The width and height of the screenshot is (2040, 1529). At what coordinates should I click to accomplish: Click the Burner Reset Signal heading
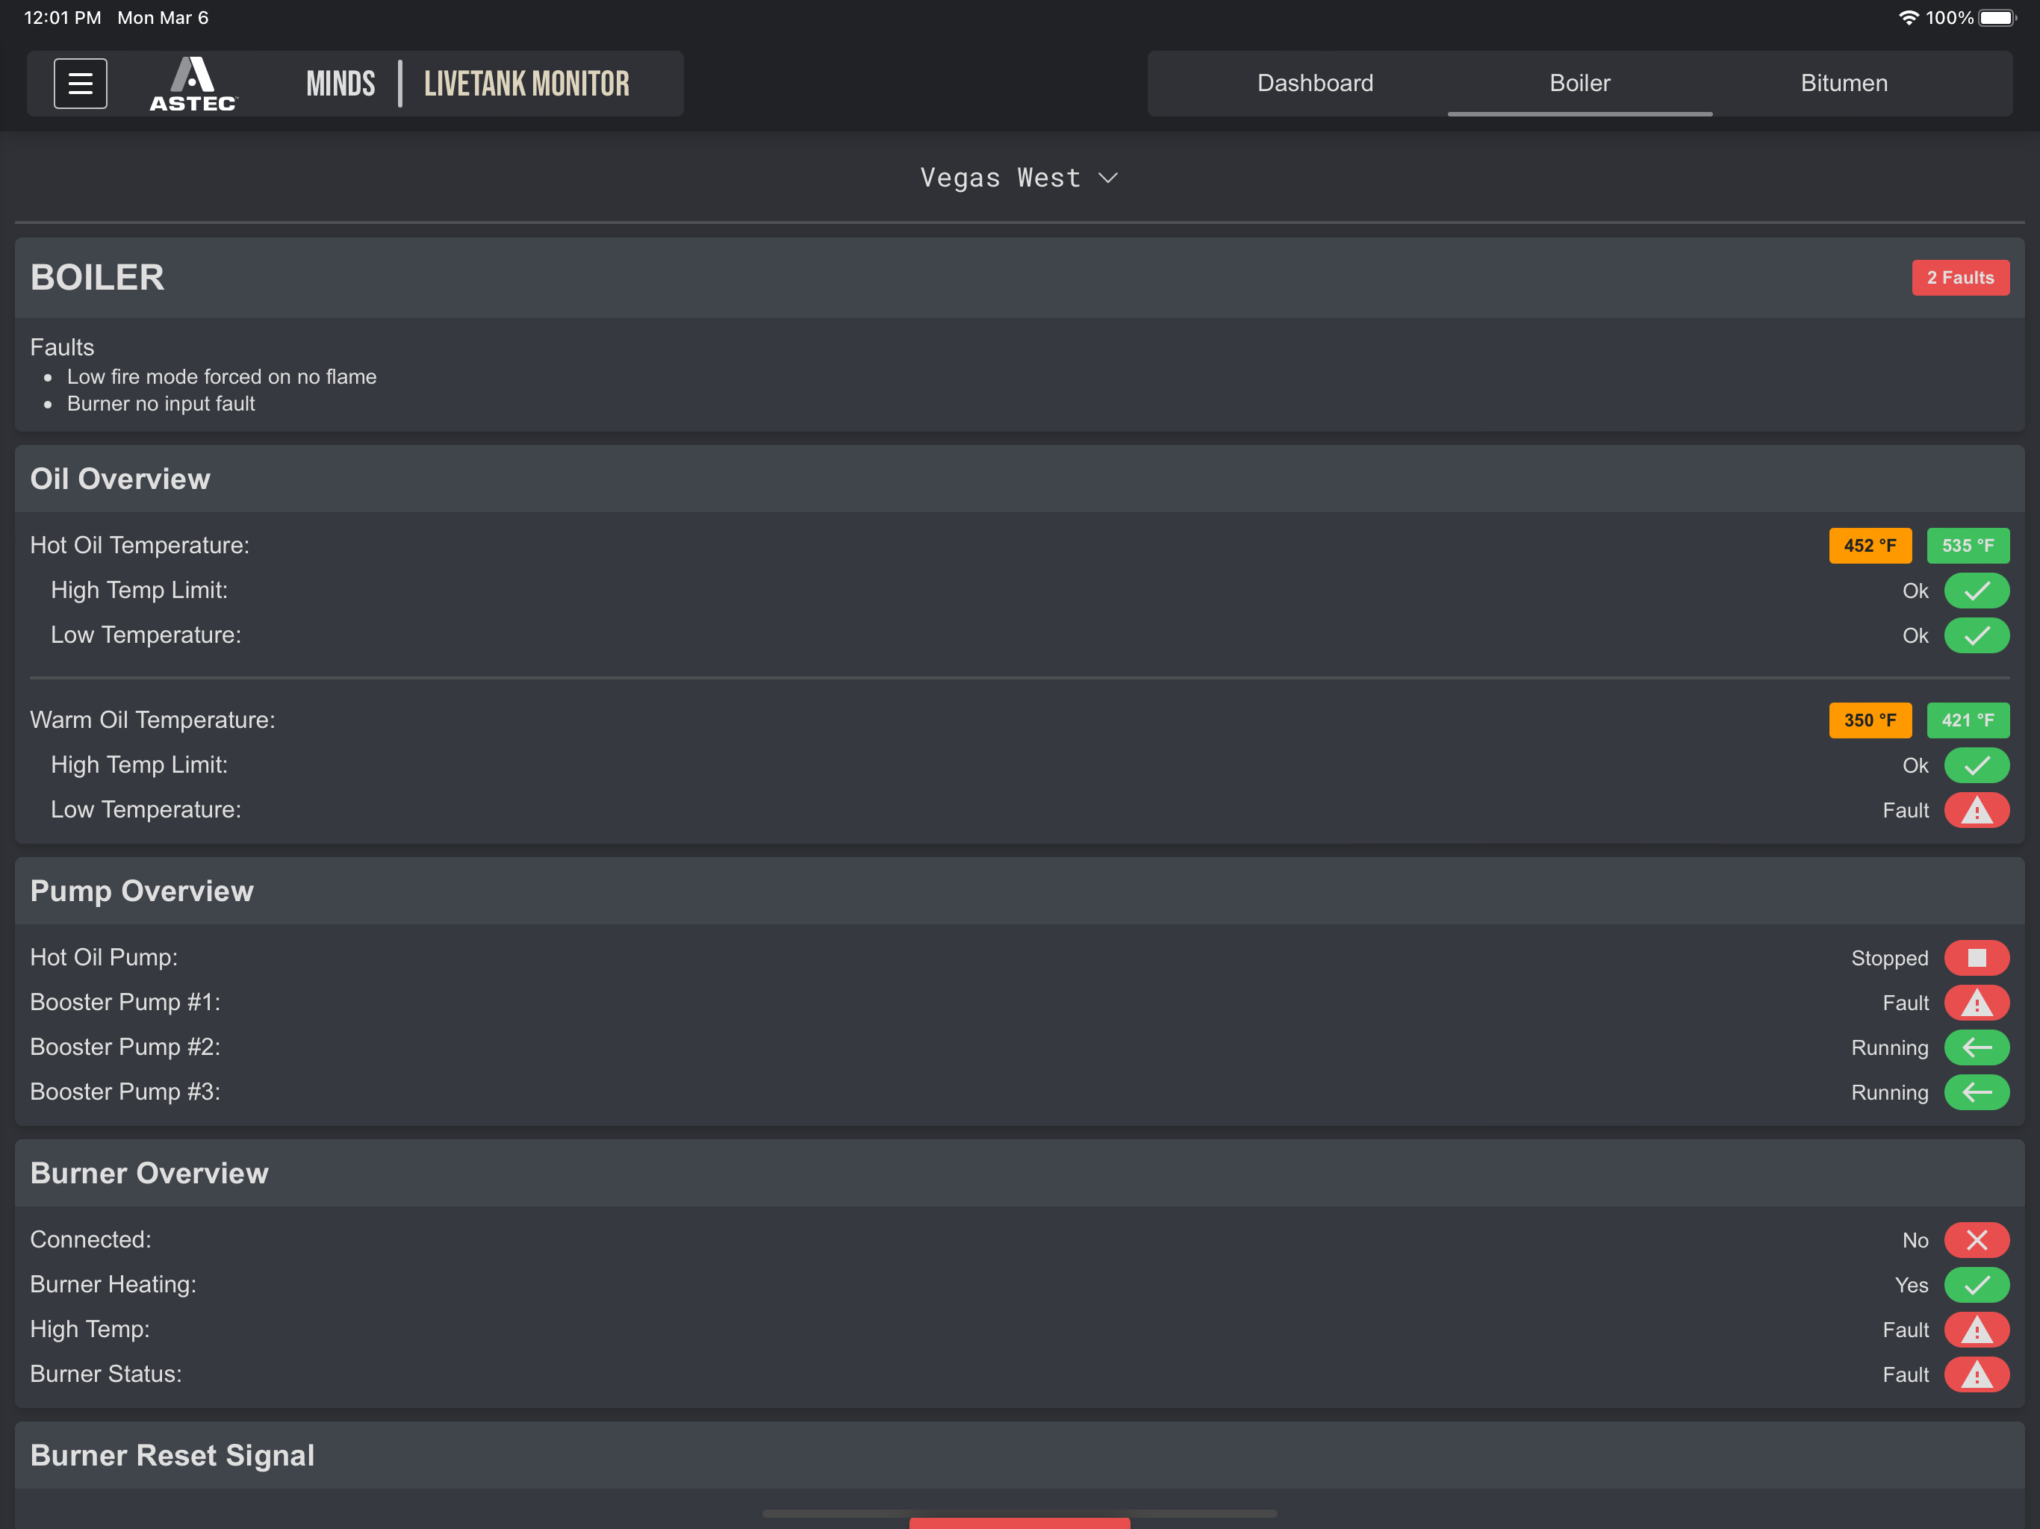[x=172, y=1455]
